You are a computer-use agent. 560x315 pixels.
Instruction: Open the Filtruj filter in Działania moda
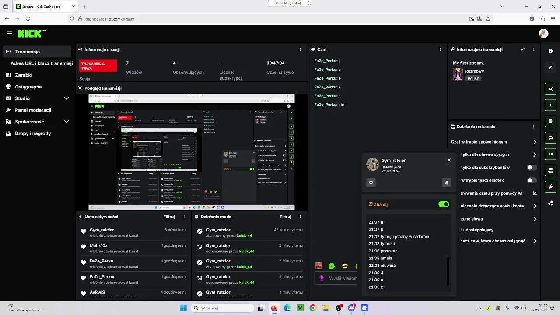[x=285, y=217]
